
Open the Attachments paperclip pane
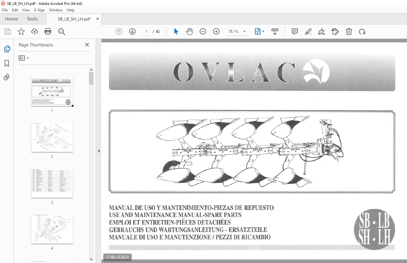pyautogui.click(x=7, y=77)
